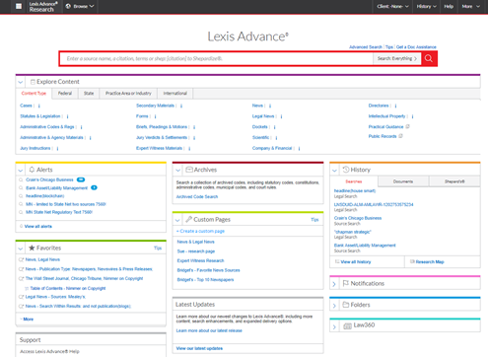Viewport: 488px width, 357px height.
Task: Click external link icon beside Public Records
Action: coord(400,136)
